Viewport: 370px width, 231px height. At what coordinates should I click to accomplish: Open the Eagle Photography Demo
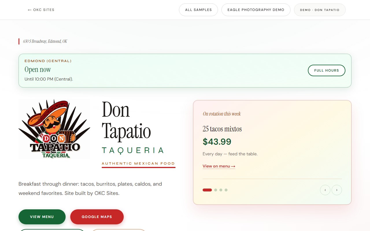256,10
